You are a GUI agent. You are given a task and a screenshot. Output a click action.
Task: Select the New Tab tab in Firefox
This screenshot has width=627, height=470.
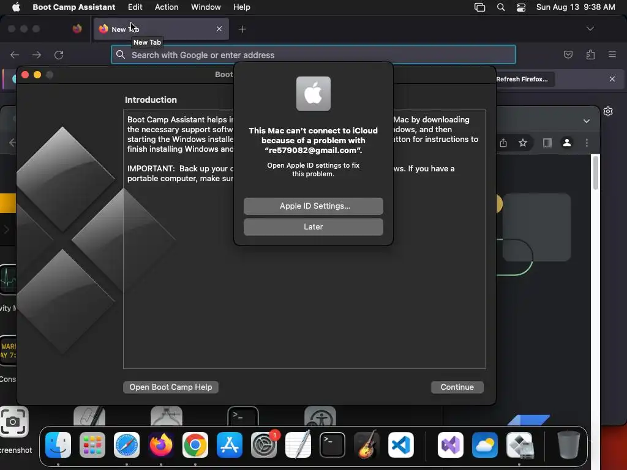[x=160, y=29]
